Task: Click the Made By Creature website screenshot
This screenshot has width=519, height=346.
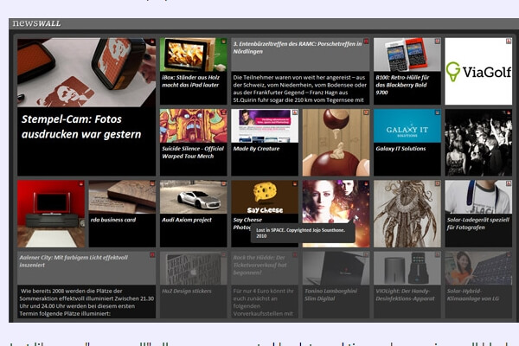Action: click(x=265, y=125)
